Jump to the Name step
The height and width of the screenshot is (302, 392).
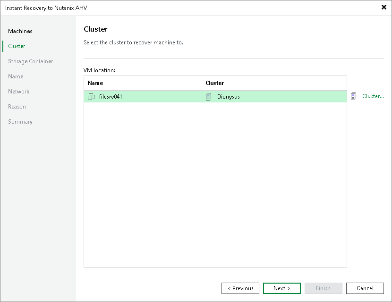pyautogui.click(x=16, y=76)
